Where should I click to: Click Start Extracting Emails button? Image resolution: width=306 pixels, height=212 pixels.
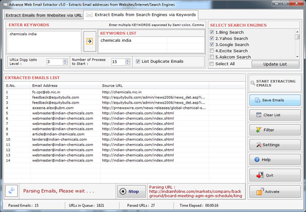[275, 83]
